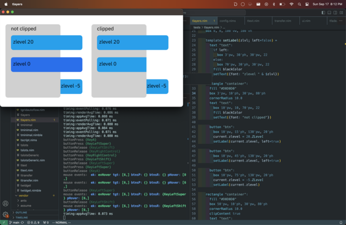
Task: Click the 'zlevel 0' button in clipped box
Action: click(x=122, y=64)
